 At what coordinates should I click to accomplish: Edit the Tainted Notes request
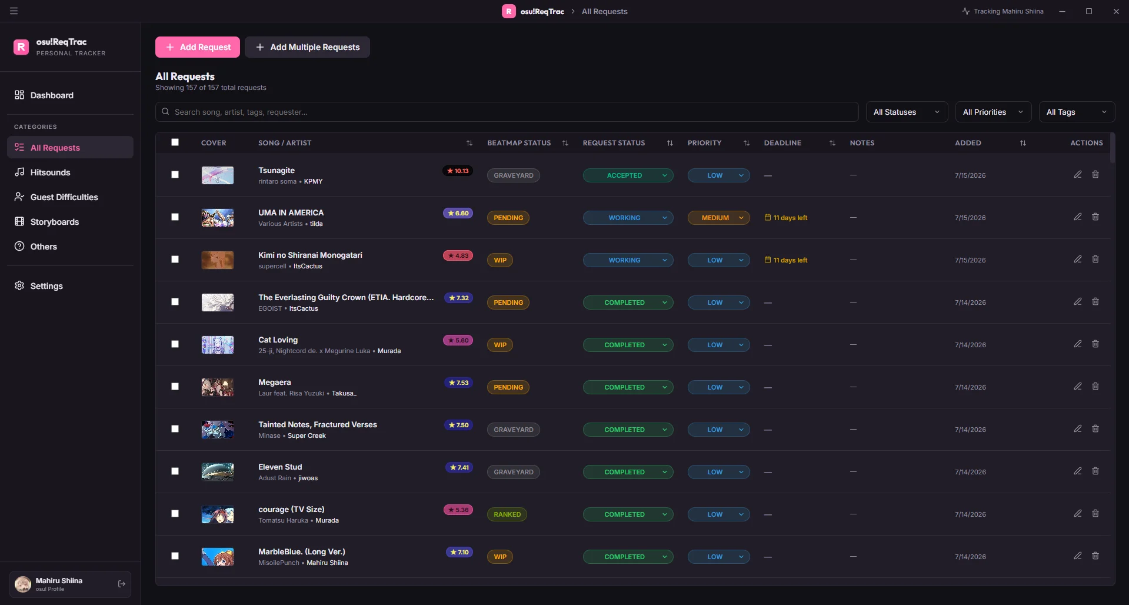pyautogui.click(x=1078, y=429)
